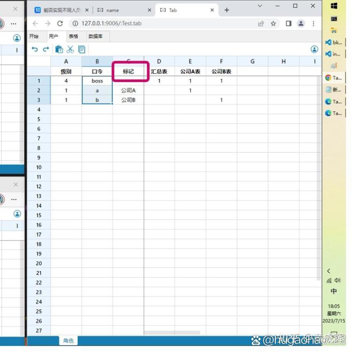The width and height of the screenshot is (353, 353).
Task: Open a new browser tab with plus button
Action: click(x=227, y=9)
